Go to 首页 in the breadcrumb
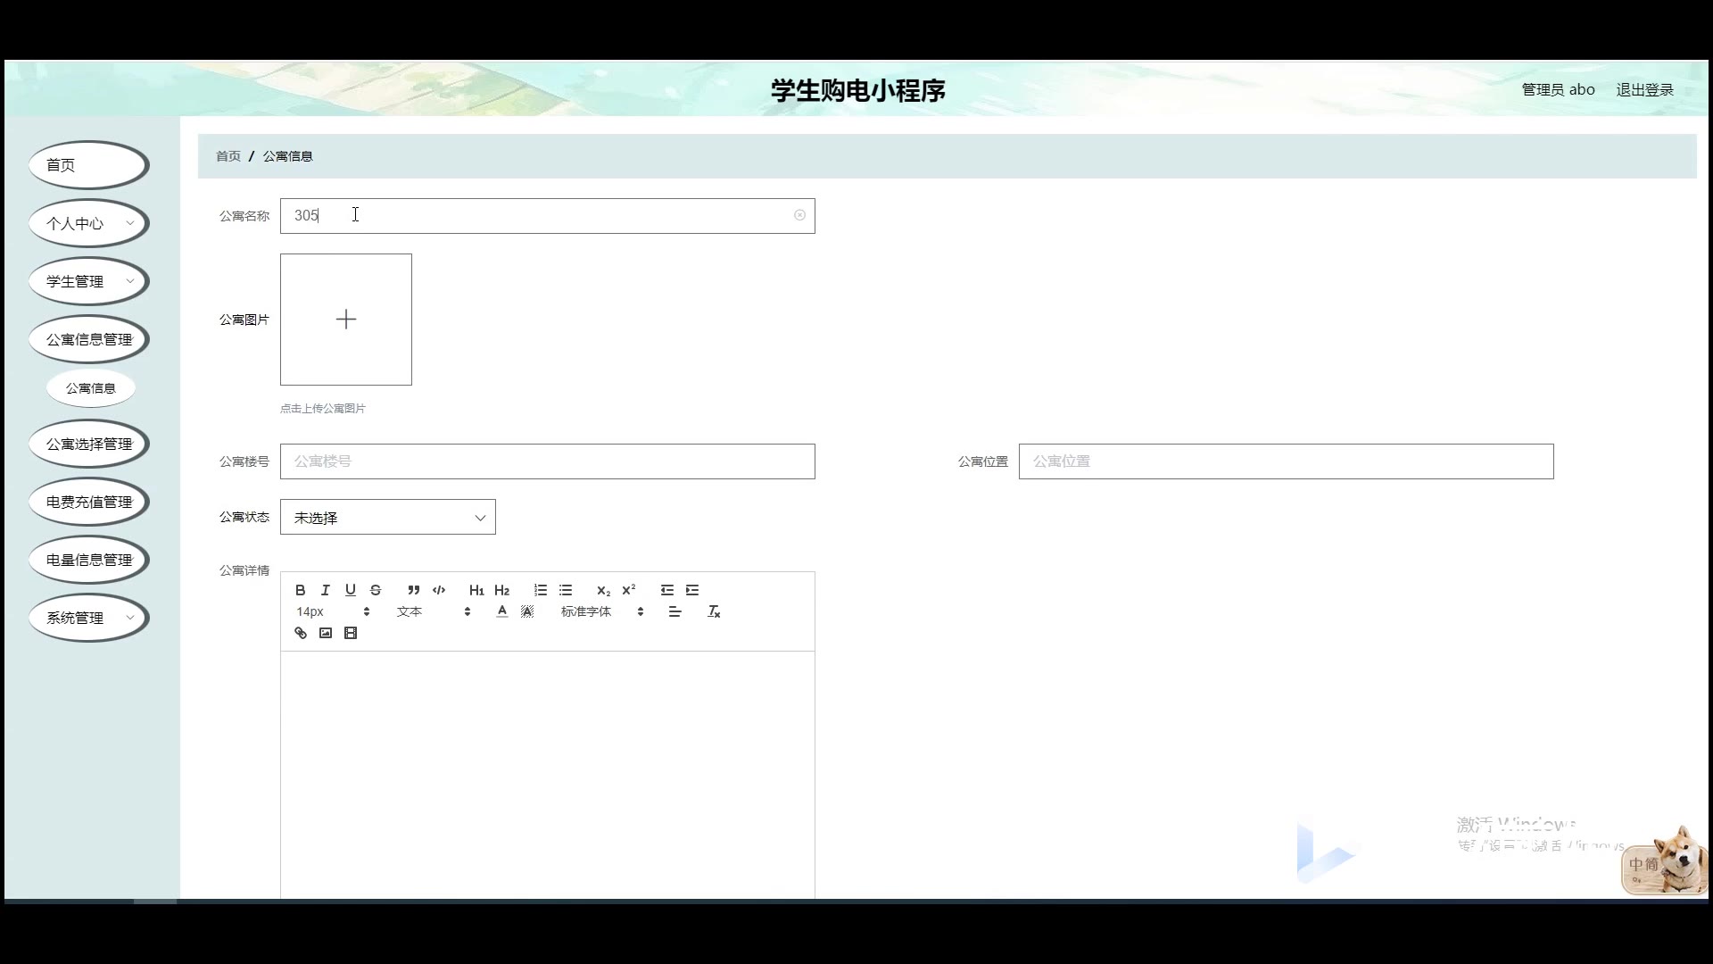 pyautogui.click(x=228, y=156)
